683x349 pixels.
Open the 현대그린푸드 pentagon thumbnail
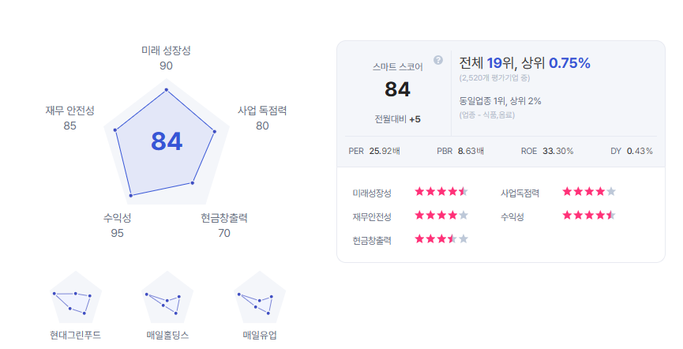tap(76, 297)
